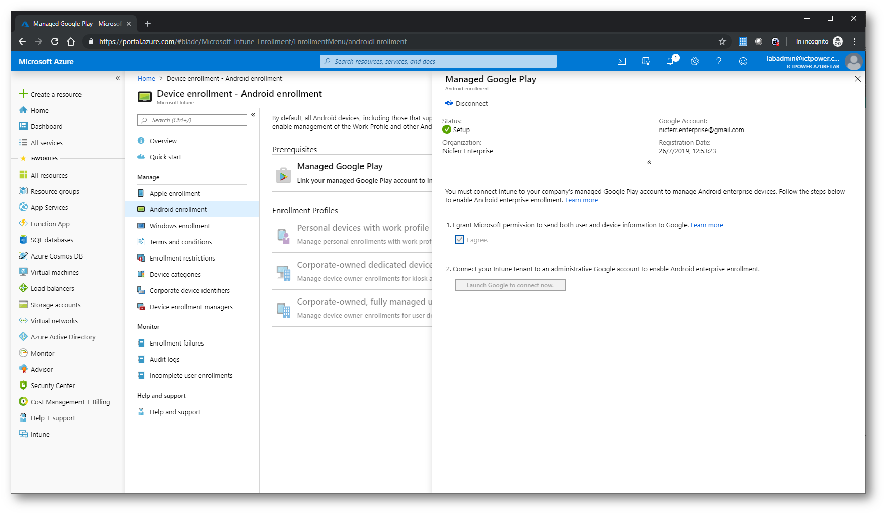Open Security Center in sidebar
The width and height of the screenshot is (887, 515).
click(47, 385)
